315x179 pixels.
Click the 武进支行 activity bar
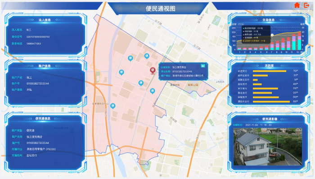click(270, 71)
